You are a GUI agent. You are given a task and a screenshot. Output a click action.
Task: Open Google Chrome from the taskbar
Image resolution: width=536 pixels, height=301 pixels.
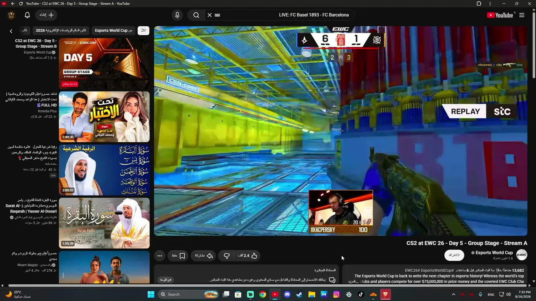point(263,294)
